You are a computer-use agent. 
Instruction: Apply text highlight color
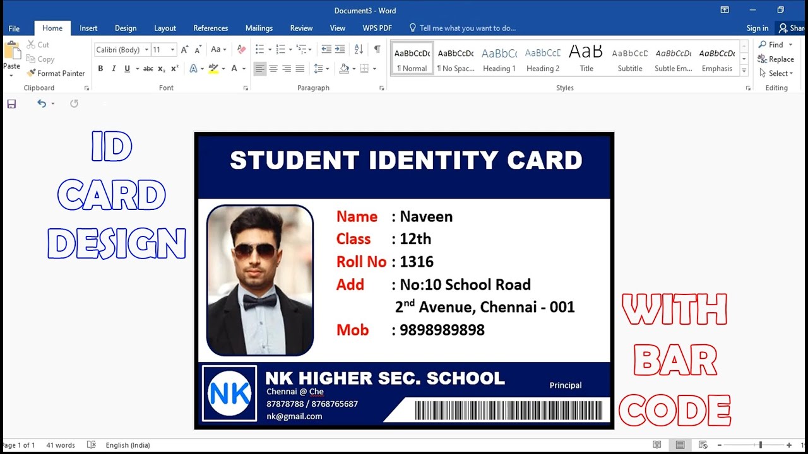tap(213, 69)
